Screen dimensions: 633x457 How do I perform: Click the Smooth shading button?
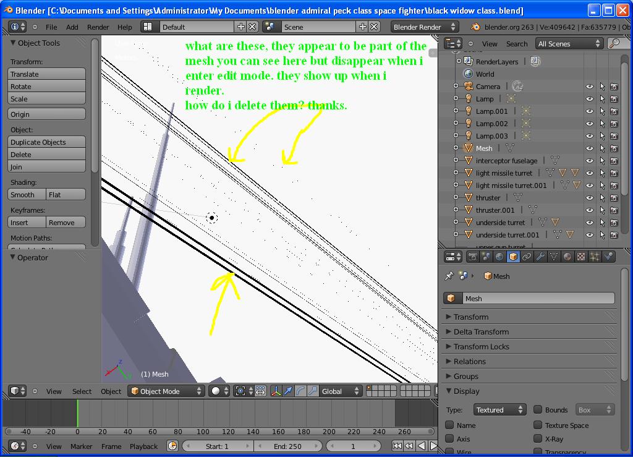coord(27,195)
